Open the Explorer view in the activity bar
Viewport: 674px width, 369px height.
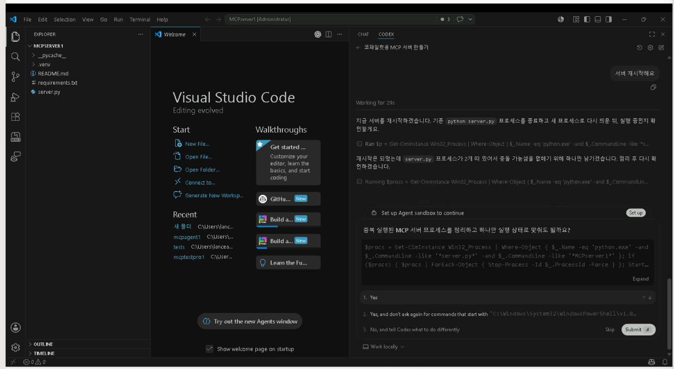tap(15, 37)
